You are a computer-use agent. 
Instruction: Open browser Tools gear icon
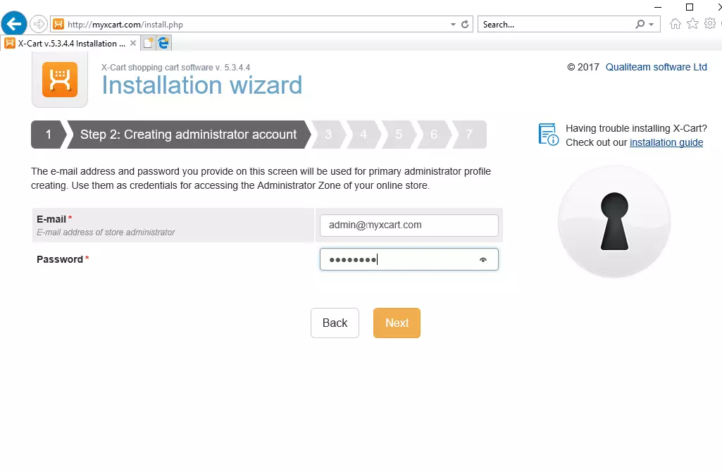click(x=710, y=23)
